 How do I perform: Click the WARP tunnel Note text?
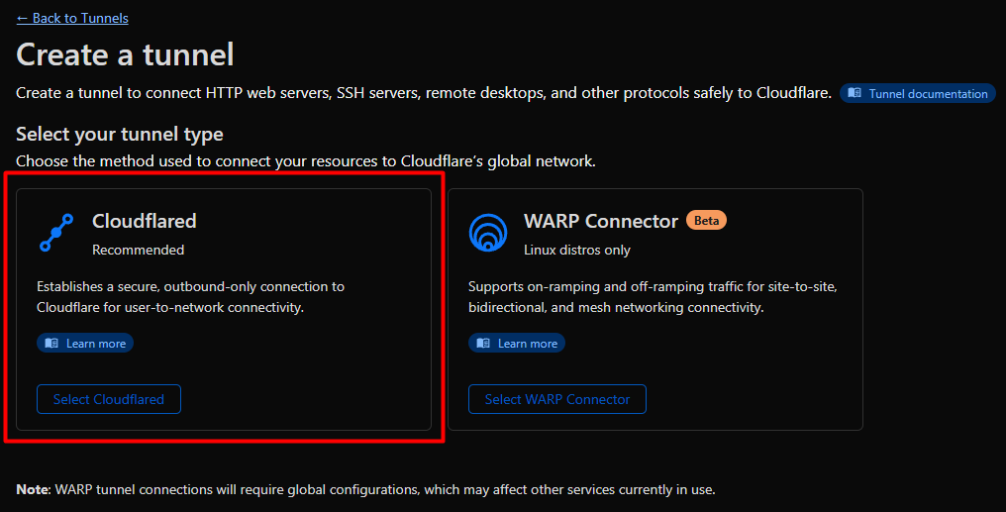click(365, 489)
